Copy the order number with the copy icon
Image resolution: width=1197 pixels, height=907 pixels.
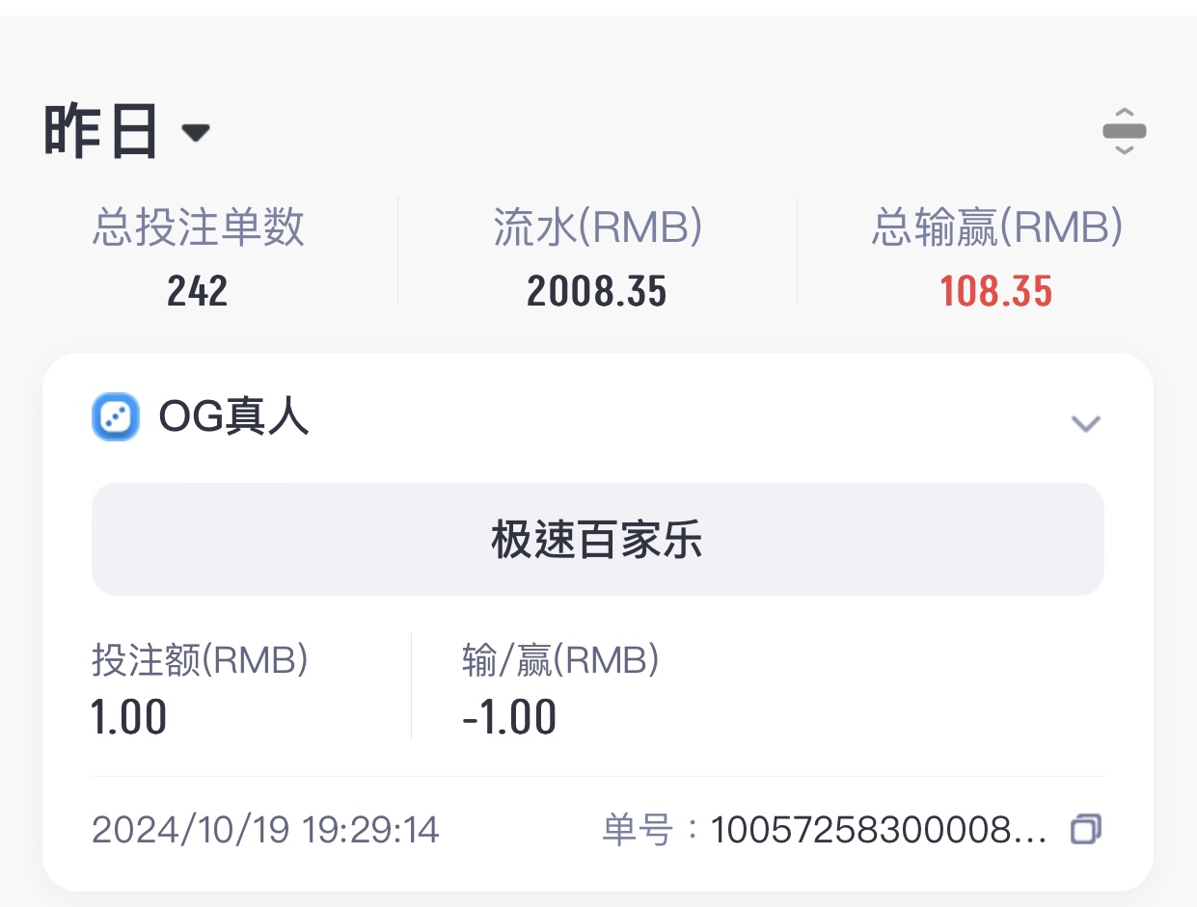(1086, 829)
